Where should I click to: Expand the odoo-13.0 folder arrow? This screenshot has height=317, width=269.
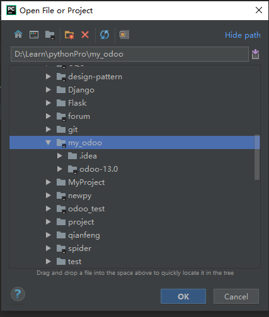tap(60, 169)
